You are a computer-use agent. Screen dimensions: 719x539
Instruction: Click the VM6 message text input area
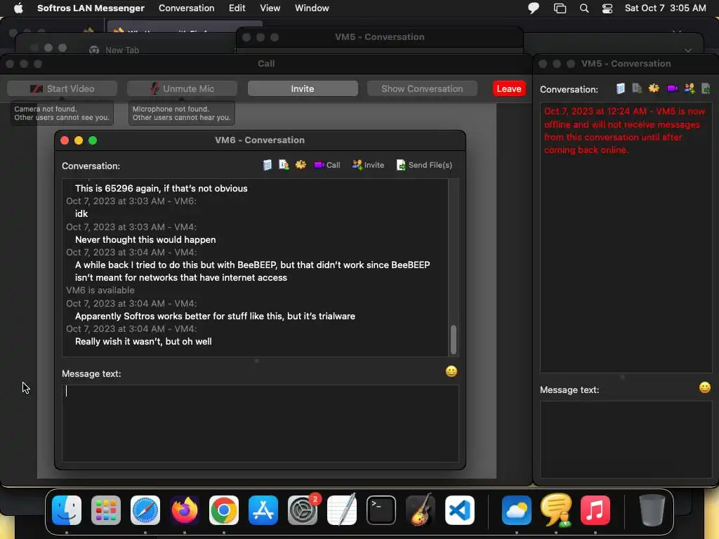pyautogui.click(x=260, y=423)
